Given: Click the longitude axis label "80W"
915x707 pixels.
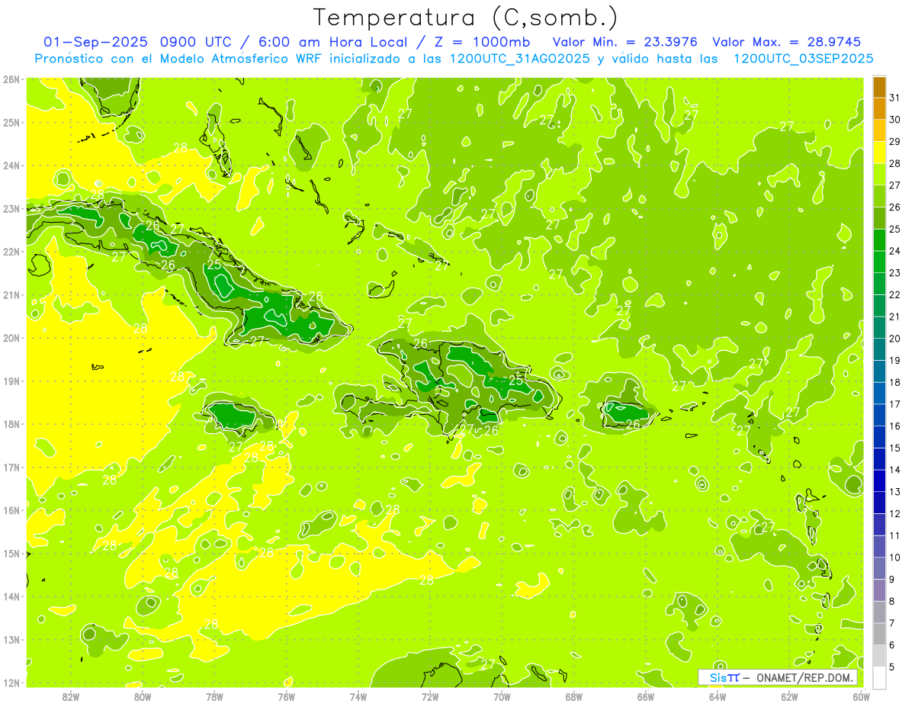Looking at the screenshot, I should (x=143, y=696).
